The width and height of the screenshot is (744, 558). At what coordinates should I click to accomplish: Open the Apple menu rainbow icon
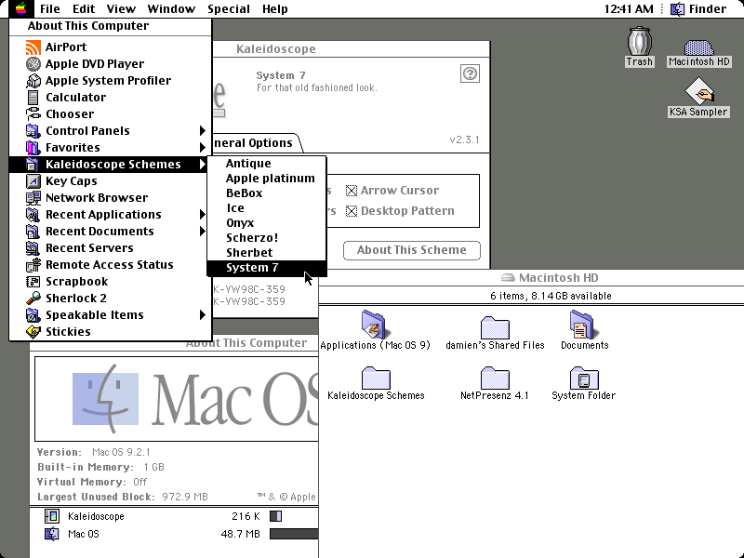coord(20,8)
